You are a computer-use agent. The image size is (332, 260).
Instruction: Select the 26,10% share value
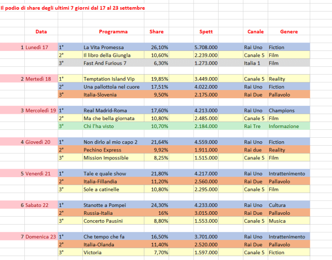click(160, 47)
